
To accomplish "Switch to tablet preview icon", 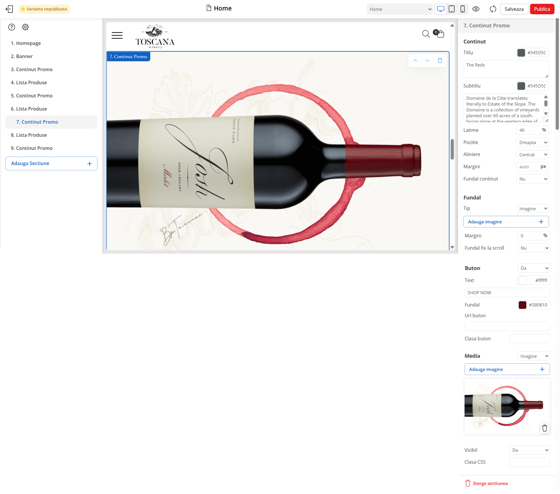I will [452, 9].
